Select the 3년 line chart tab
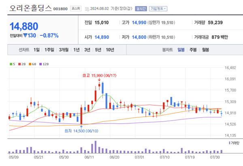This screenshot has width=243, height=166. click(87, 50)
